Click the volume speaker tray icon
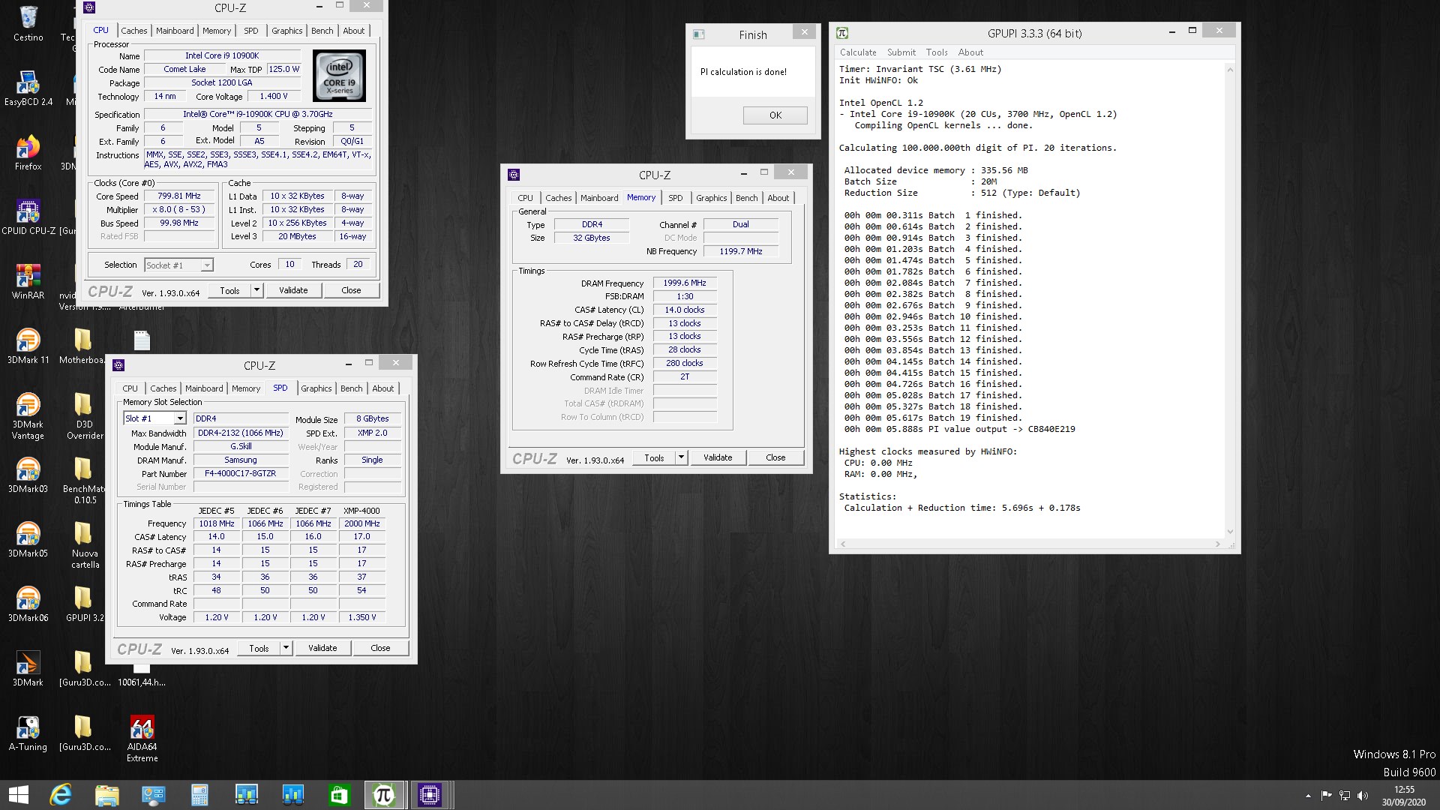 point(1363,796)
